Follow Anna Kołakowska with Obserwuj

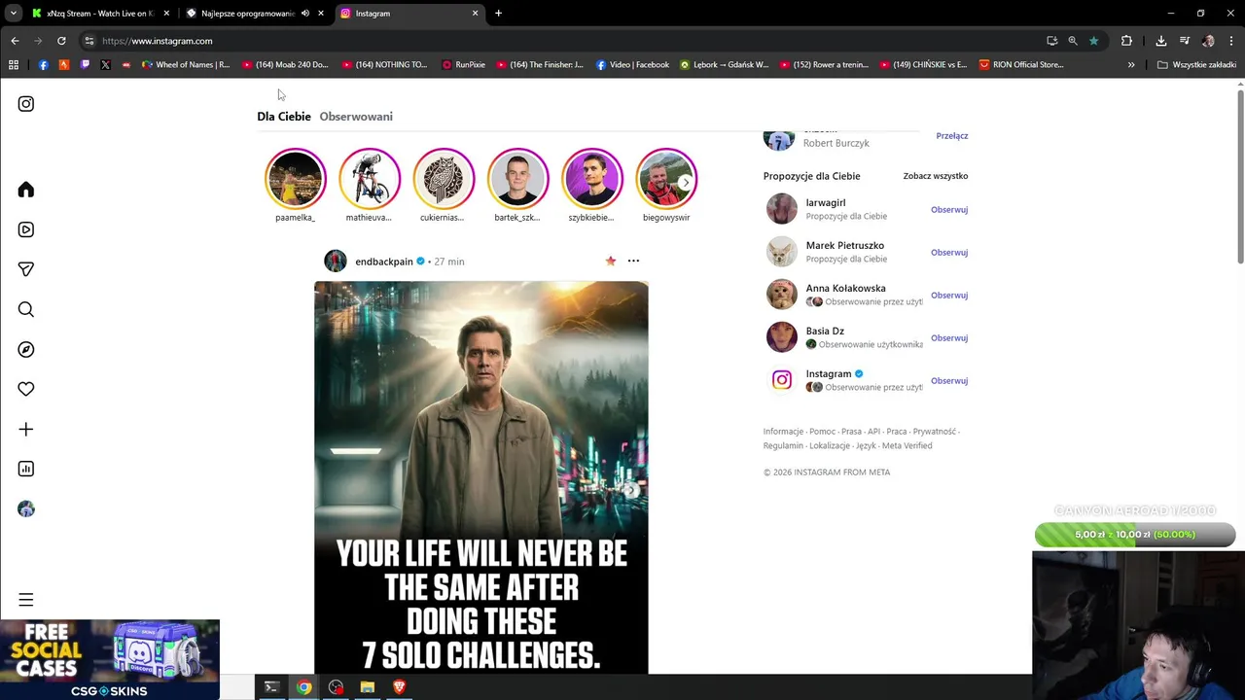click(948, 296)
